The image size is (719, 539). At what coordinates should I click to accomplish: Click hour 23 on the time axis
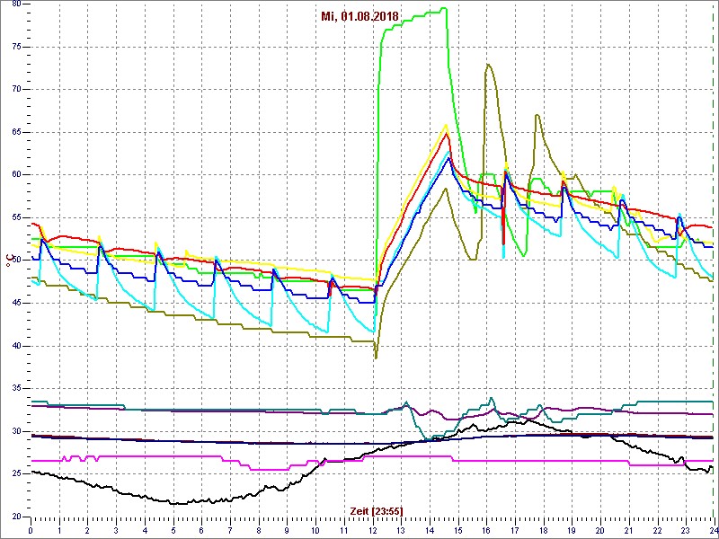click(x=686, y=529)
